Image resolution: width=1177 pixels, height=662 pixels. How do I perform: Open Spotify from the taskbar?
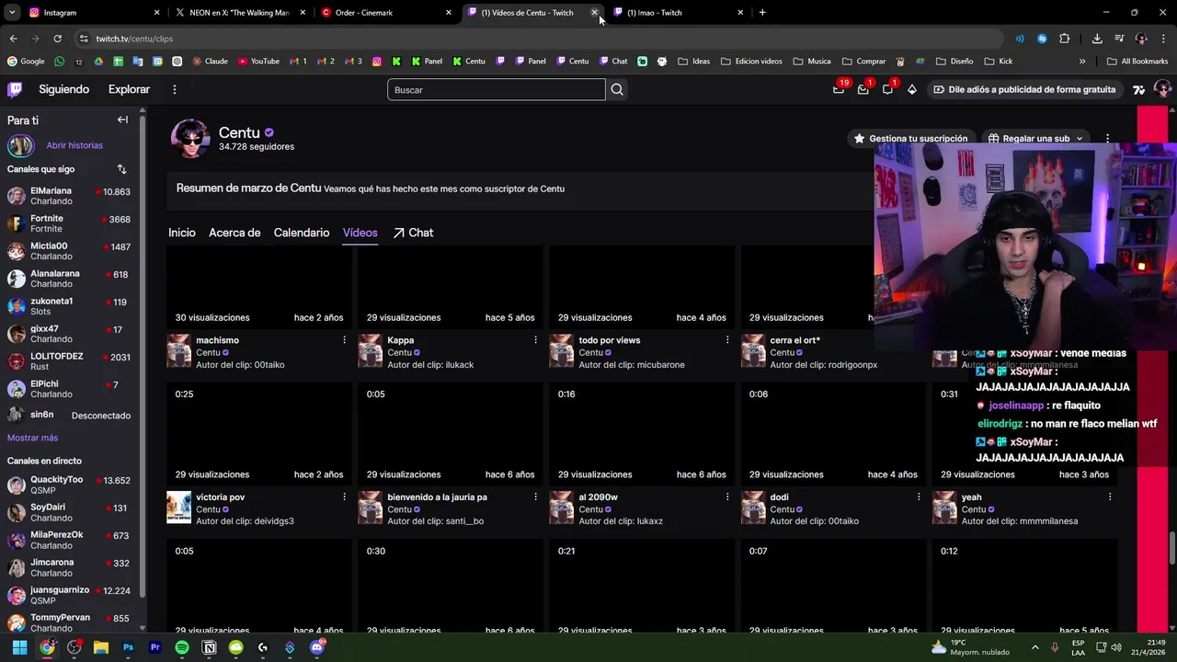click(182, 647)
